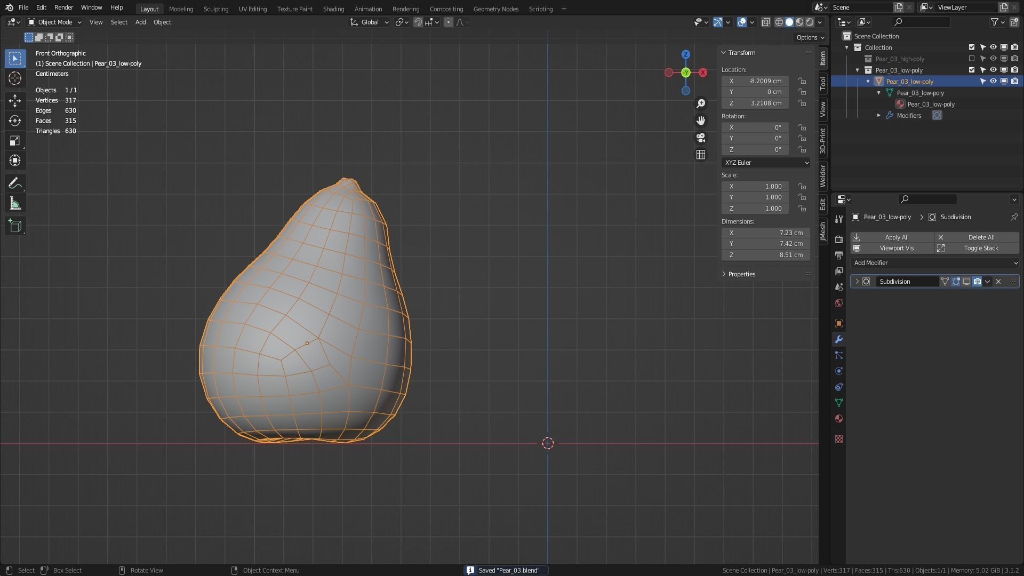
Task: Select material preview viewport shading
Action: click(799, 22)
